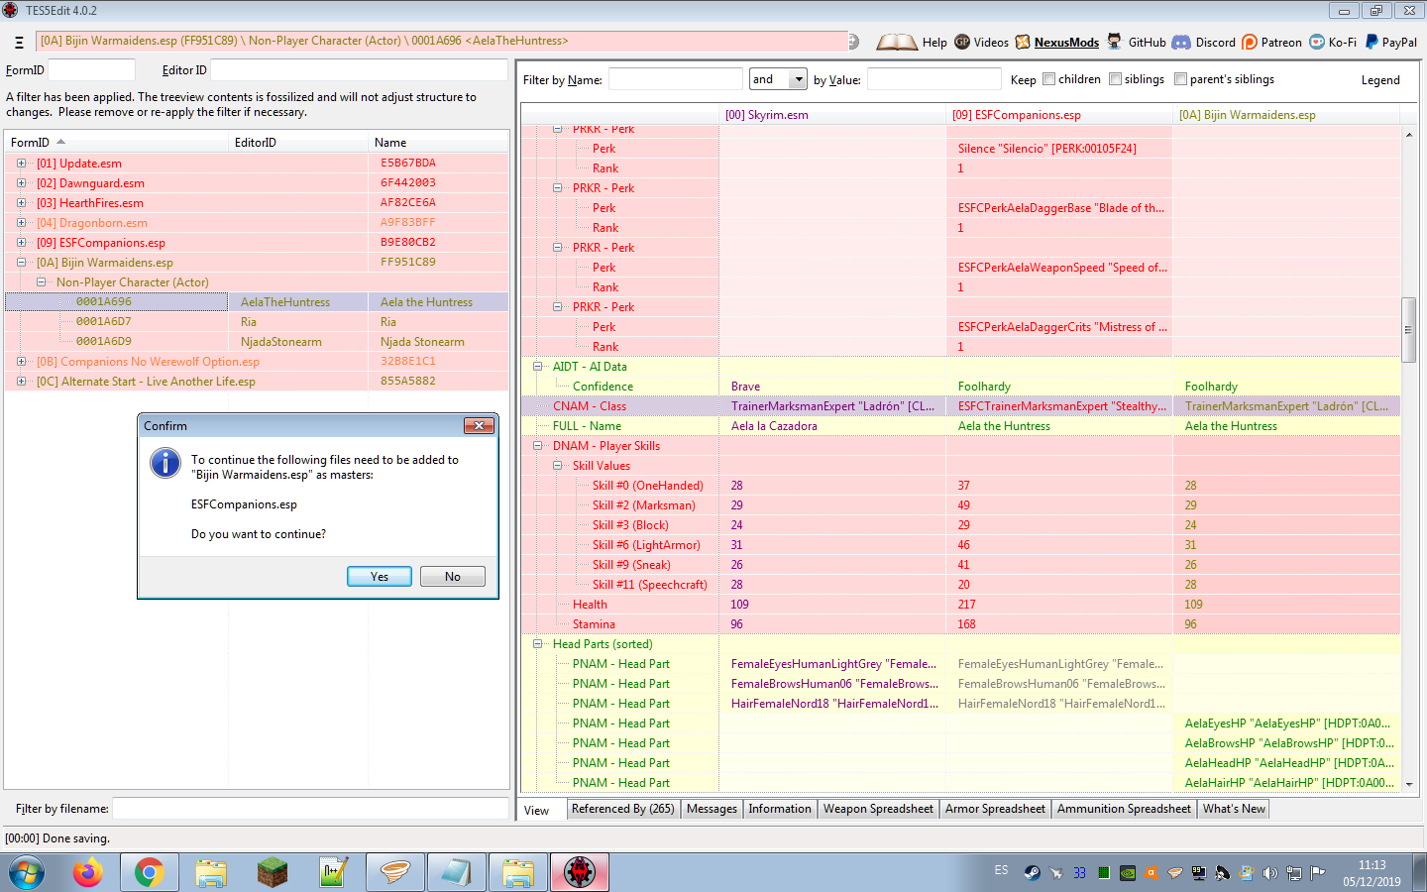1427x892 pixels.
Task: Select the NjadaStonearm record row
Action: [257, 342]
